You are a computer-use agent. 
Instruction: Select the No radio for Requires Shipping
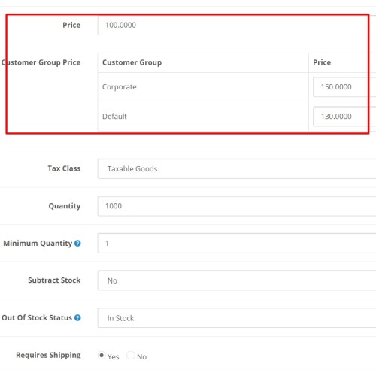click(131, 355)
